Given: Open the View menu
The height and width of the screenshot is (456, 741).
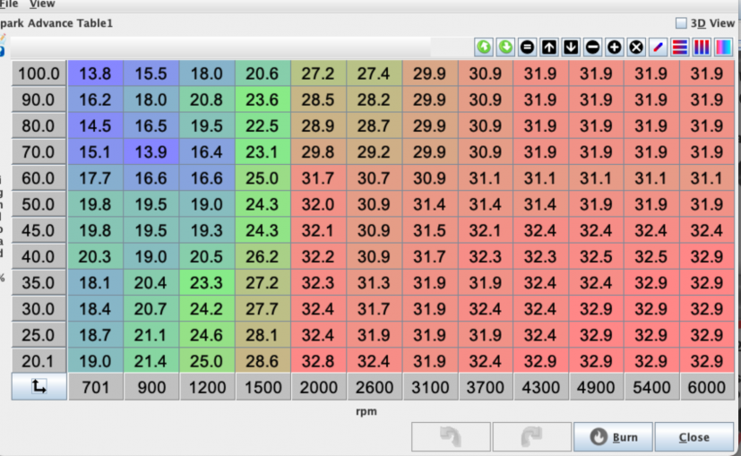Looking at the screenshot, I should [42, 4].
